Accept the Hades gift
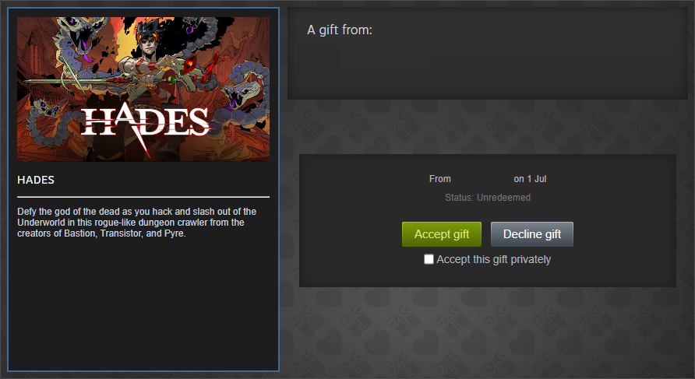Viewport: 695px width, 379px height. pyautogui.click(x=442, y=234)
